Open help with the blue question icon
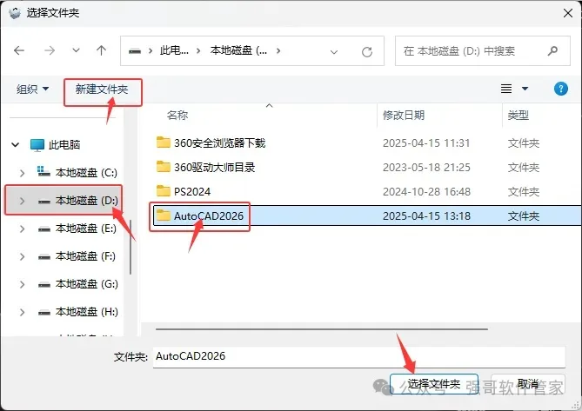The height and width of the screenshot is (411, 582). tap(561, 89)
